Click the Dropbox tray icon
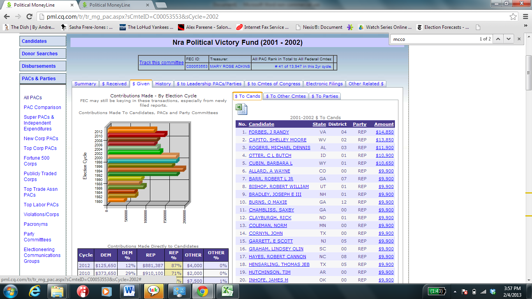Viewport: 532px width, 299px height. tap(493, 292)
